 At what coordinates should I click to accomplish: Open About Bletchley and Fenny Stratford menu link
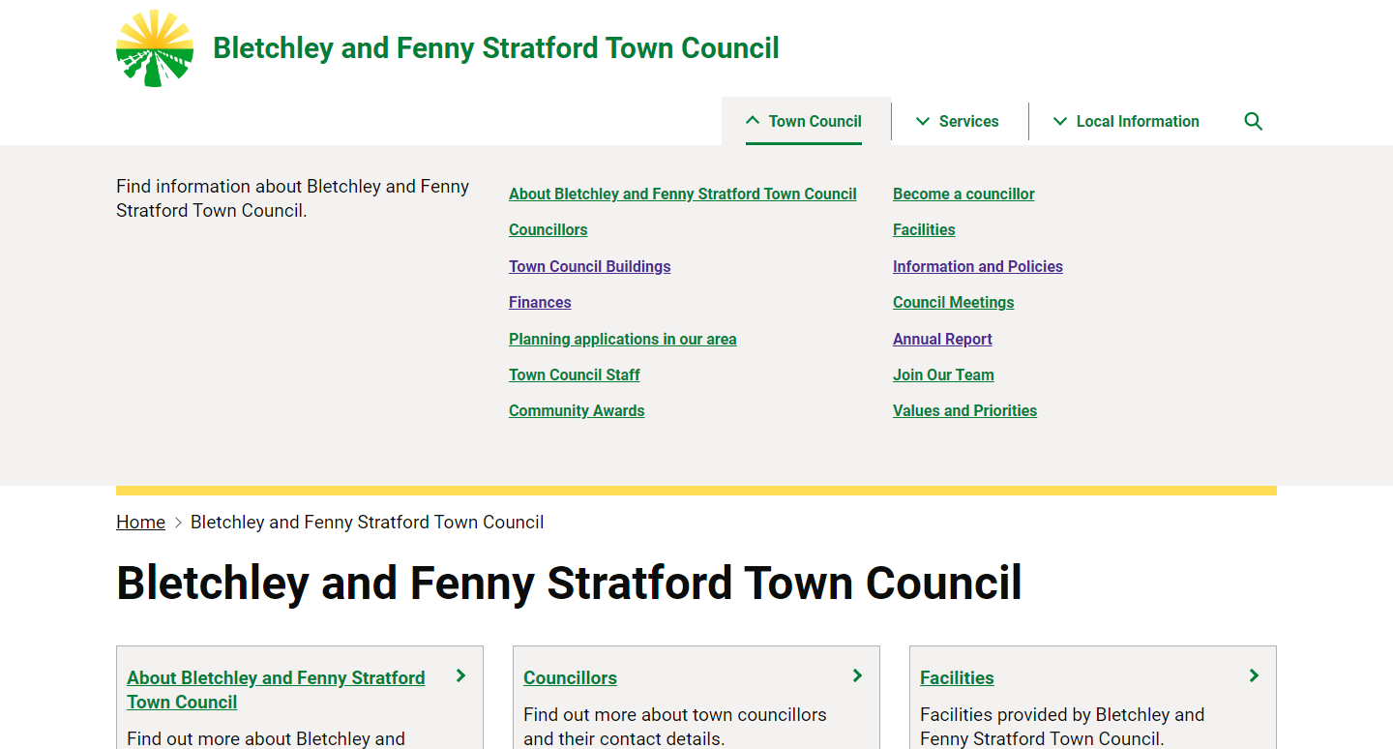[x=683, y=194]
